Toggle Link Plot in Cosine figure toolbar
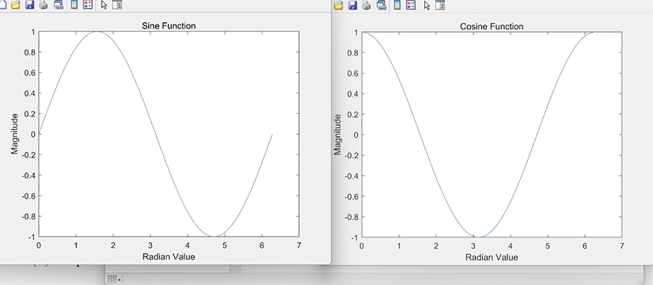This screenshot has width=653, height=285. (x=381, y=5)
